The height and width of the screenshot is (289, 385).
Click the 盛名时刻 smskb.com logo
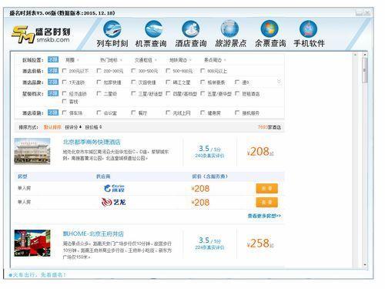41,35
